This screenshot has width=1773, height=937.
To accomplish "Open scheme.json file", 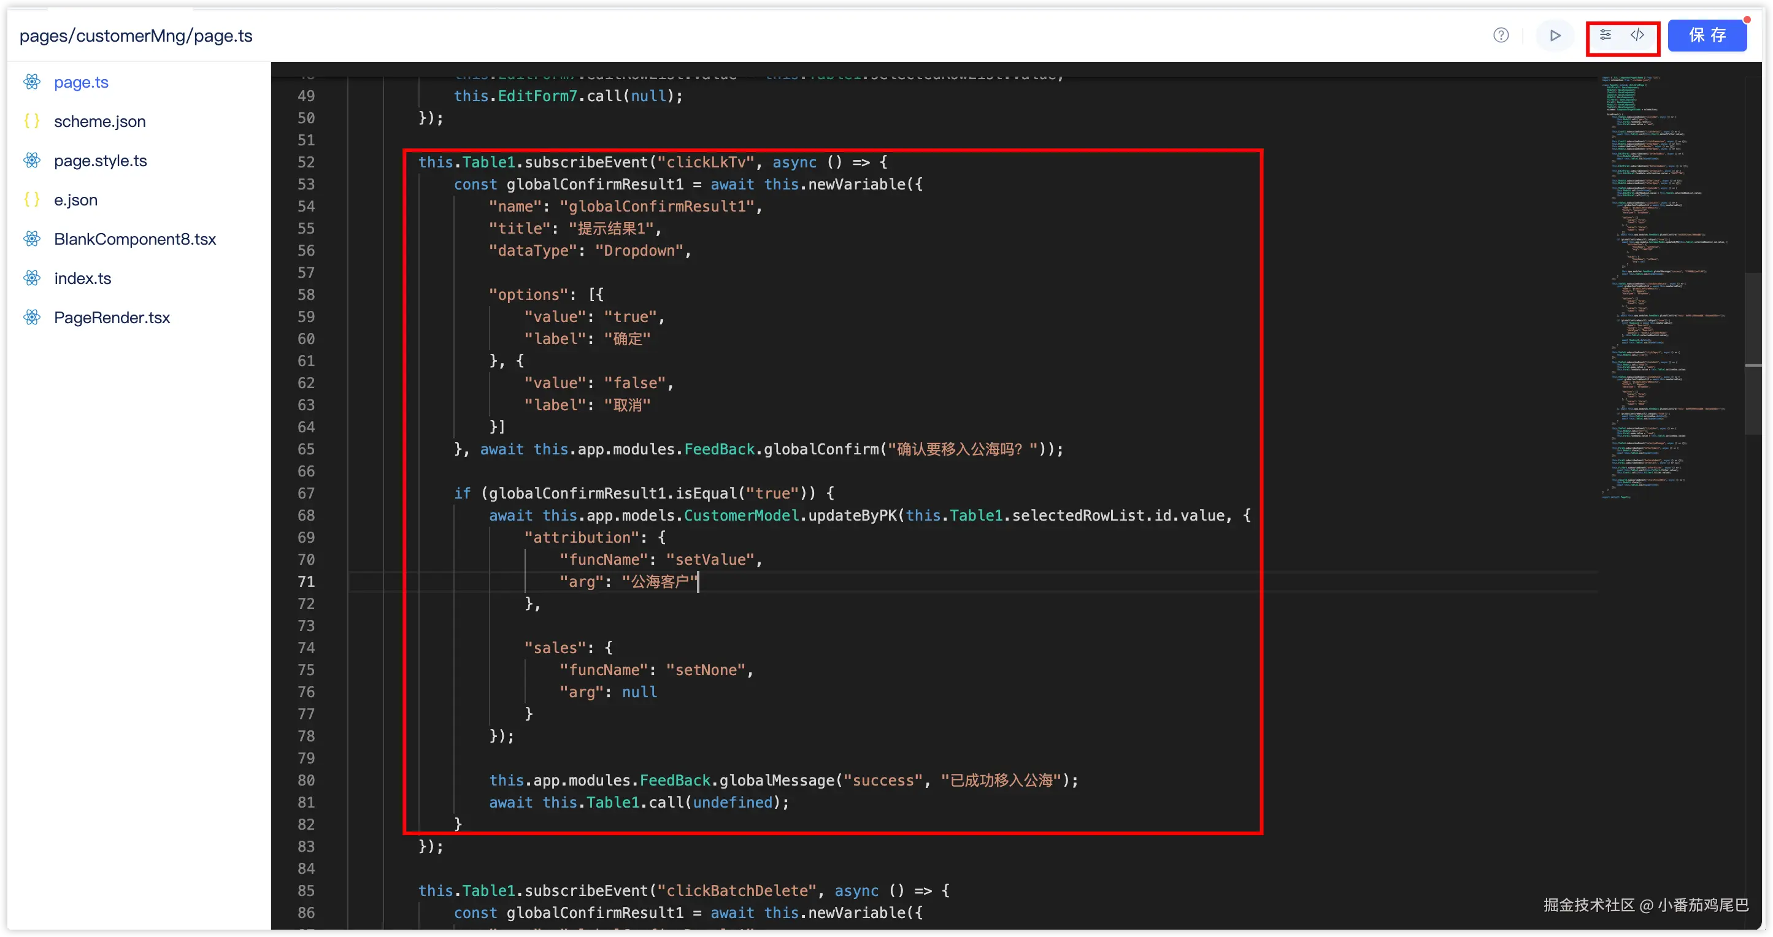I will [x=100, y=122].
